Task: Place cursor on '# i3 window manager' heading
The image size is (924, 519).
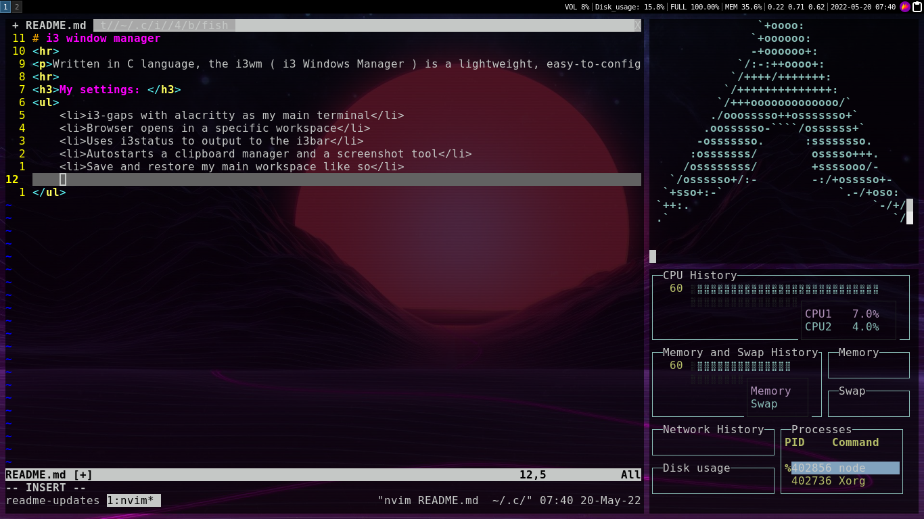Action: pyautogui.click(x=97, y=39)
